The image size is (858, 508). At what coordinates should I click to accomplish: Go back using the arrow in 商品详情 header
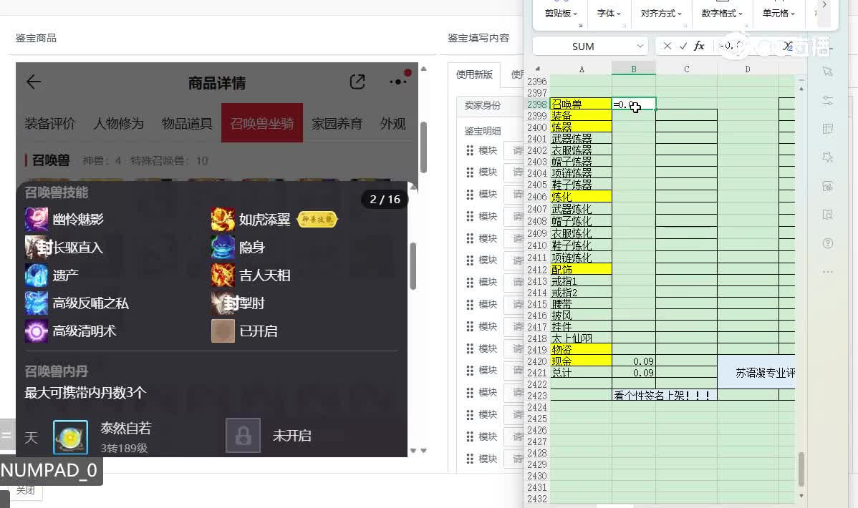coord(34,82)
